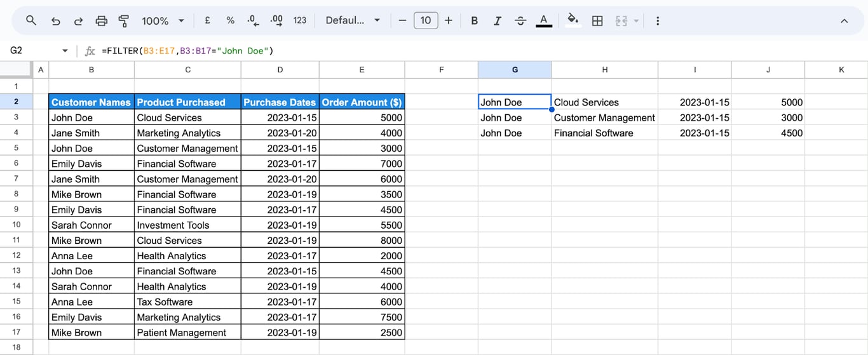Toggle bold formatting
The height and width of the screenshot is (355, 868).
coord(474,20)
